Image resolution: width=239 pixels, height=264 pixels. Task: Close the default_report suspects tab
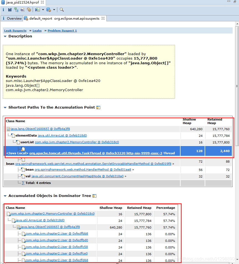(x=103, y=18)
